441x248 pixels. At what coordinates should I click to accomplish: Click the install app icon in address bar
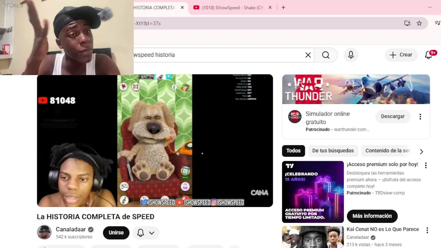[407, 23]
